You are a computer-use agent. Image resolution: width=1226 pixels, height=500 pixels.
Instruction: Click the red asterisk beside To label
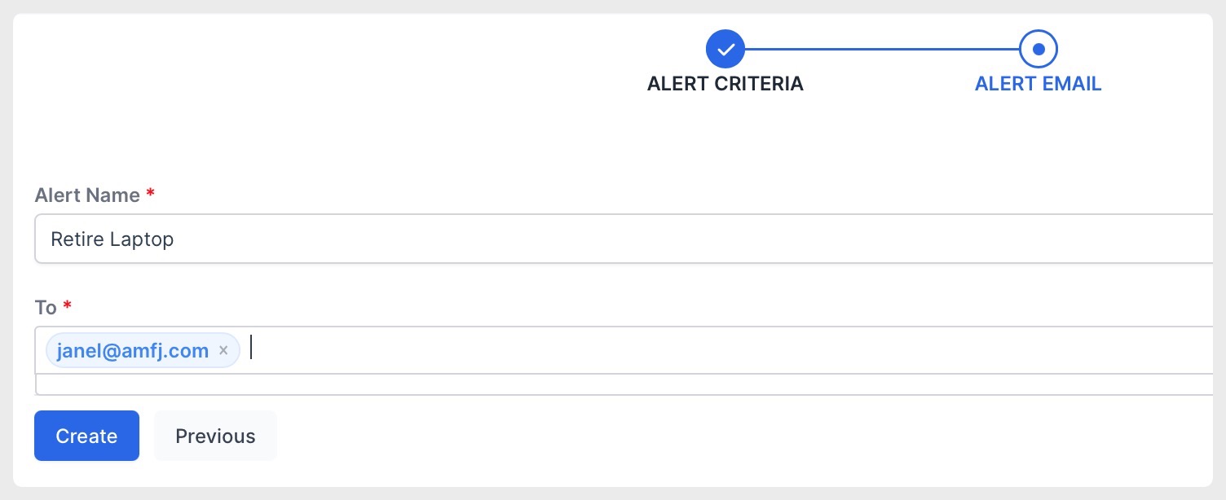(x=67, y=307)
